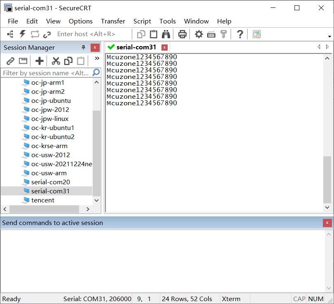
Task: Click the Connect in Tab link icon
Action: (x=47, y=35)
